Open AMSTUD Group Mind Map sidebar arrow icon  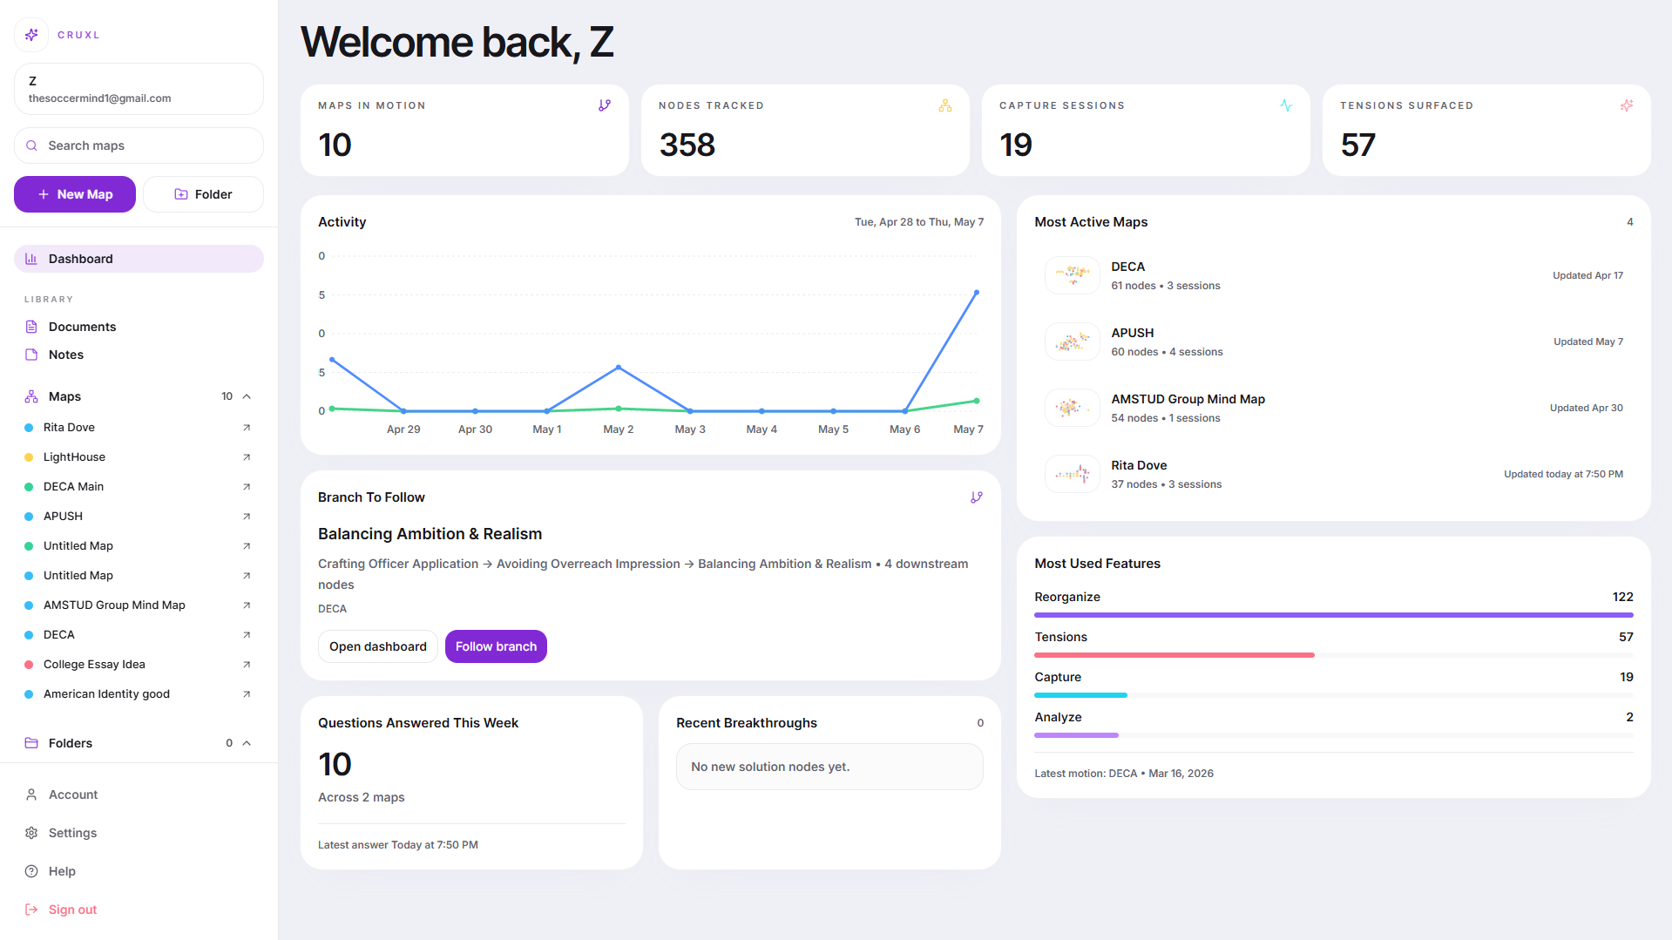coord(247,605)
